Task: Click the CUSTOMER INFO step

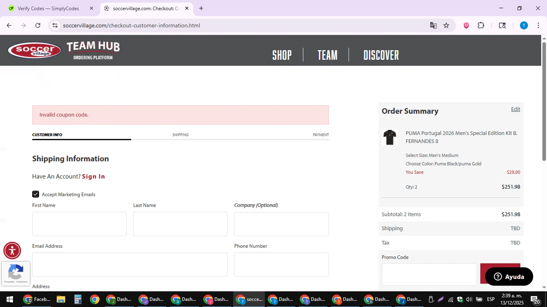Action: click(x=47, y=135)
